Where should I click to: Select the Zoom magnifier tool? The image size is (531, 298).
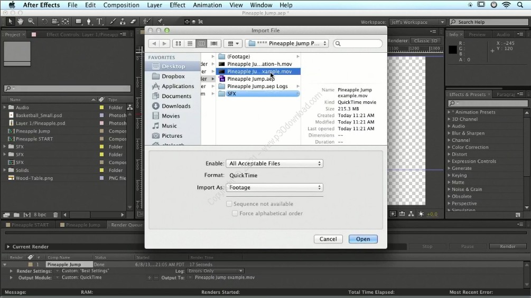click(31, 22)
